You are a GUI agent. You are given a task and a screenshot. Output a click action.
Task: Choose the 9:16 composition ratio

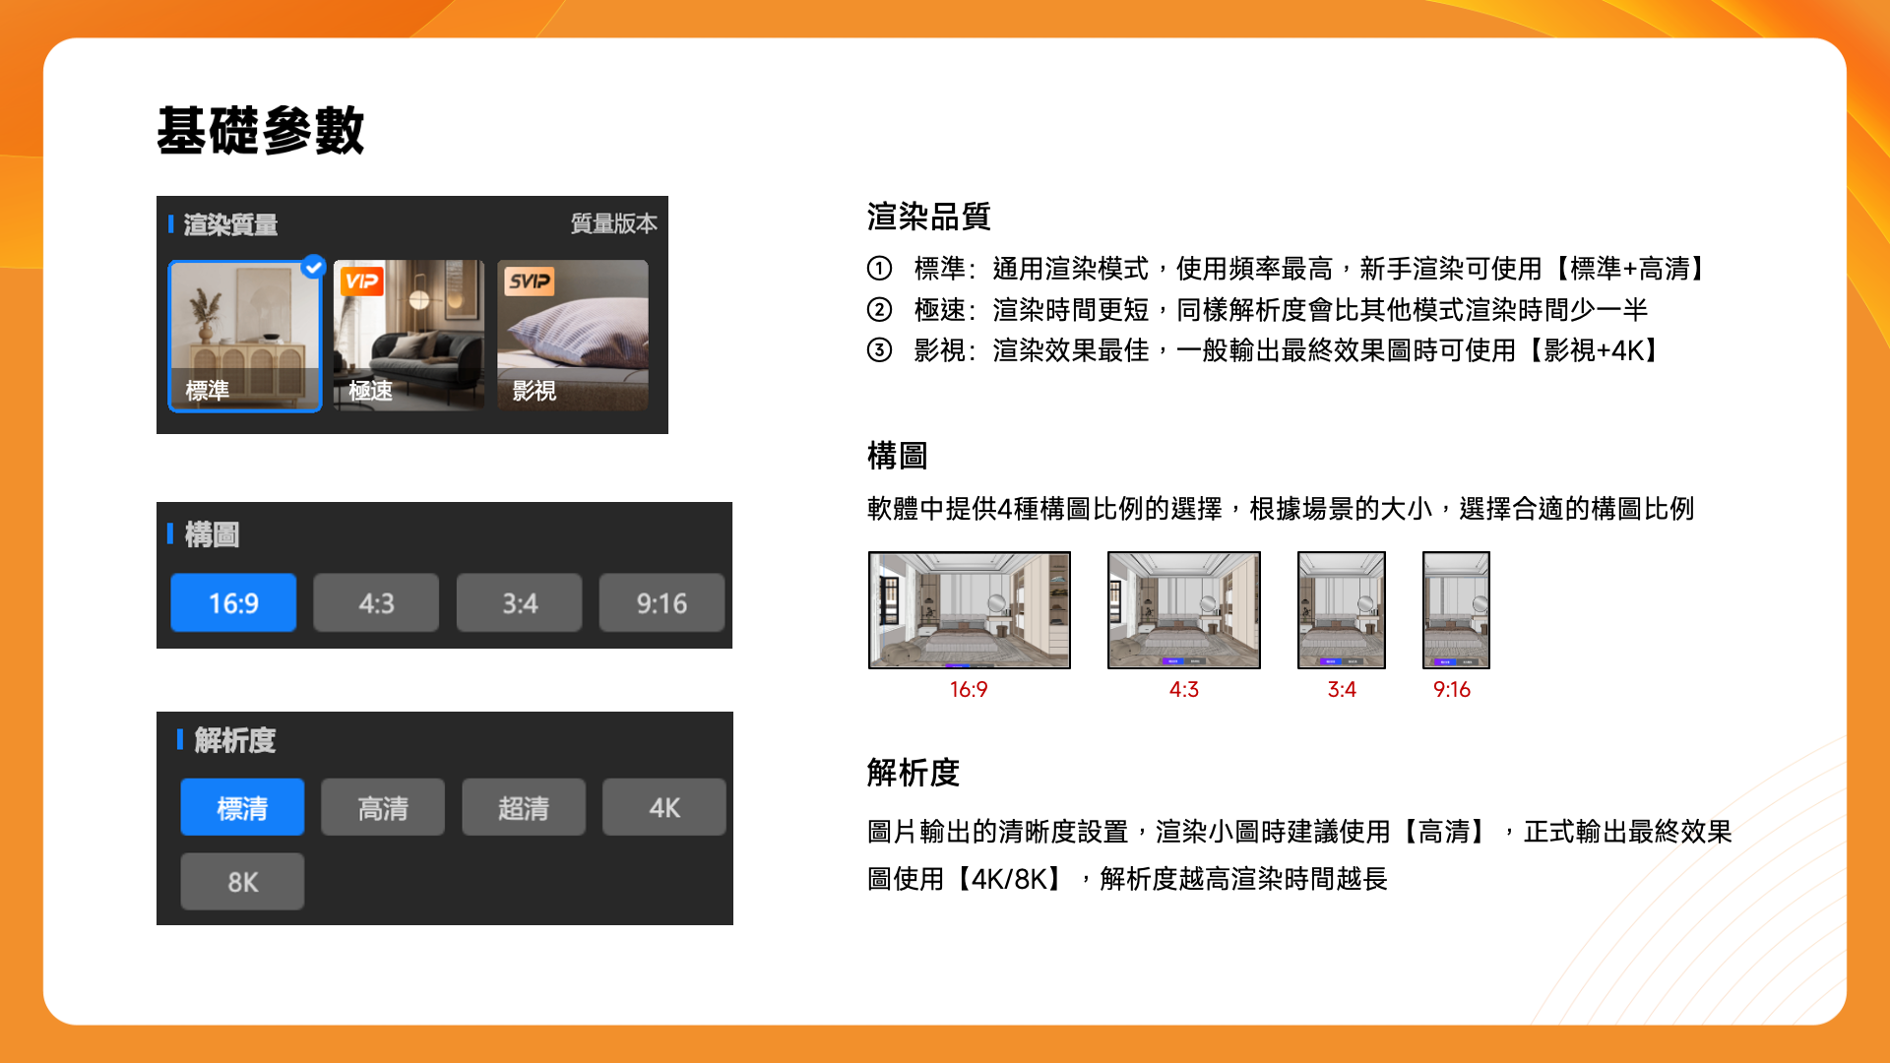coord(661,602)
